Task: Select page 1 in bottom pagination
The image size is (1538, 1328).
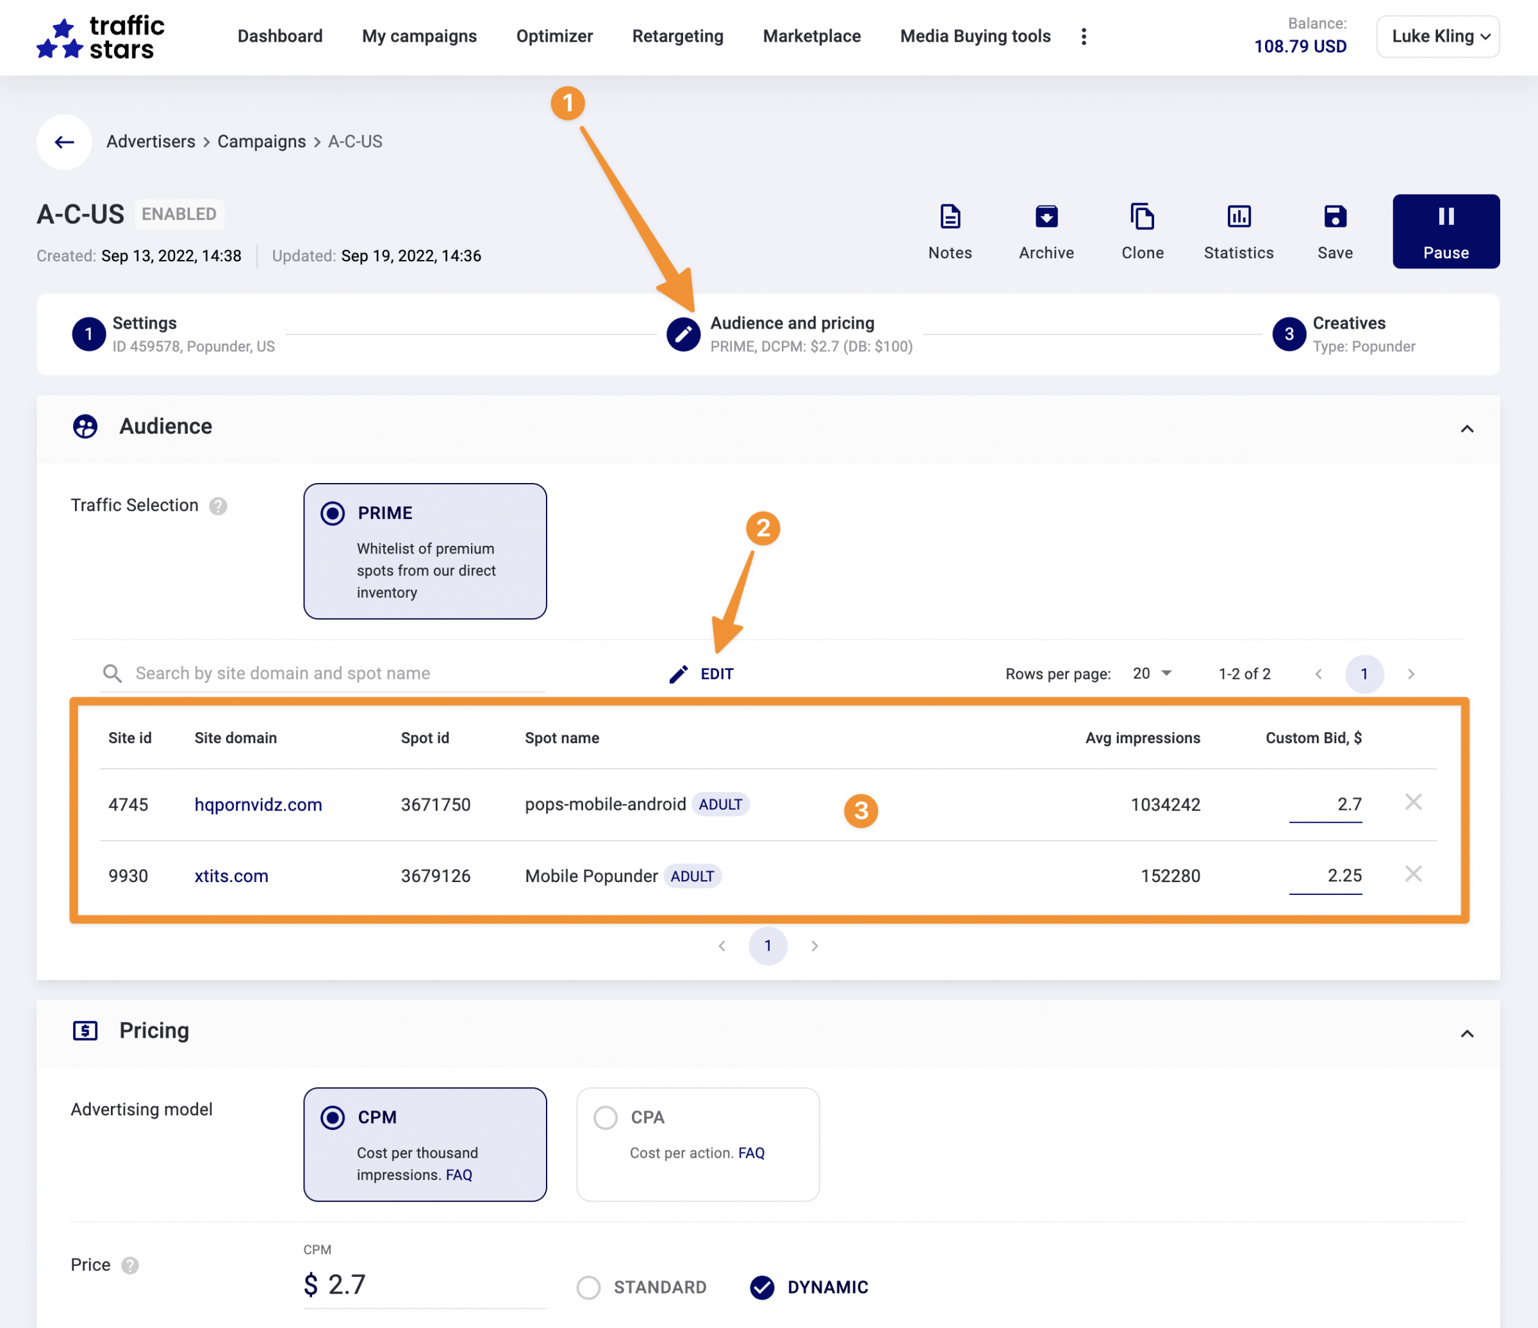Action: pos(768,946)
